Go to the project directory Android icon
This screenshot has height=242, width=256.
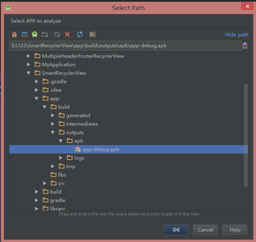click(x=35, y=34)
